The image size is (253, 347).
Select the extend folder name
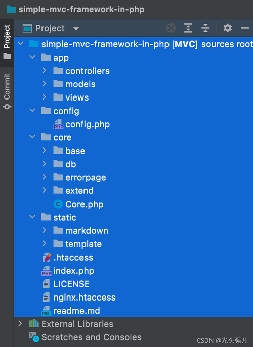(79, 191)
